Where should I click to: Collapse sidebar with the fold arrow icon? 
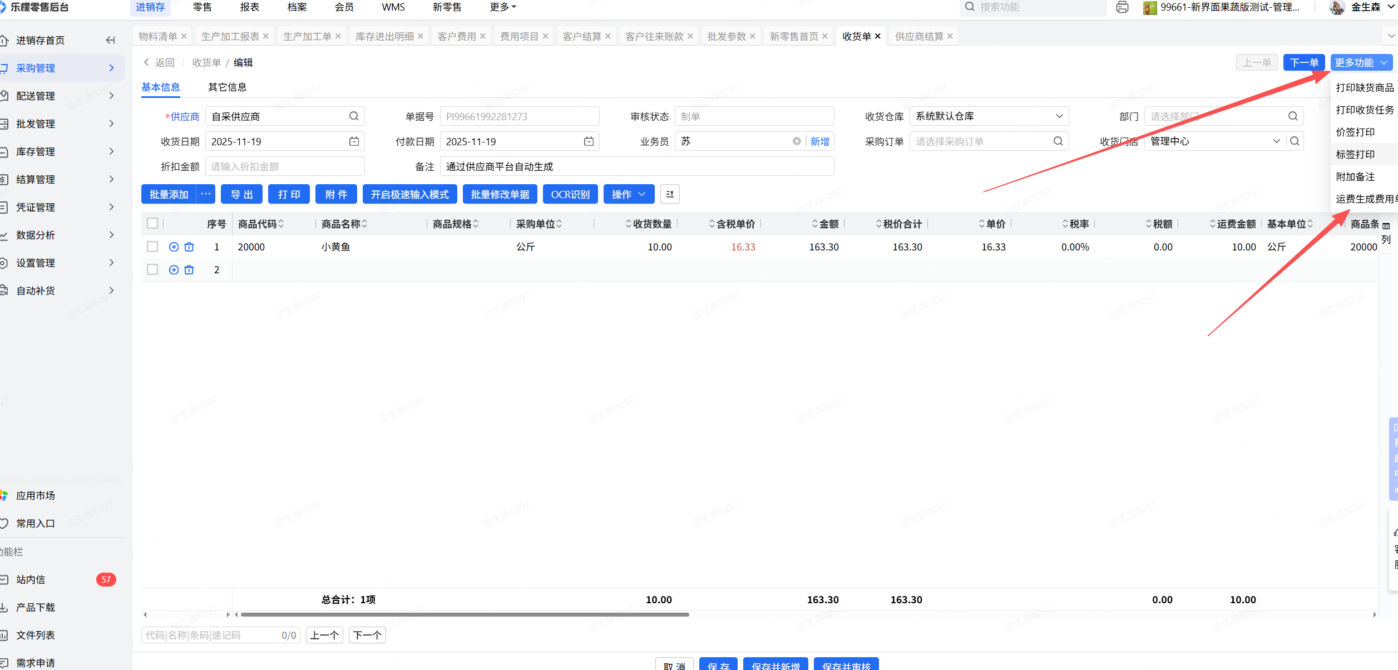pyautogui.click(x=110, y=40)
